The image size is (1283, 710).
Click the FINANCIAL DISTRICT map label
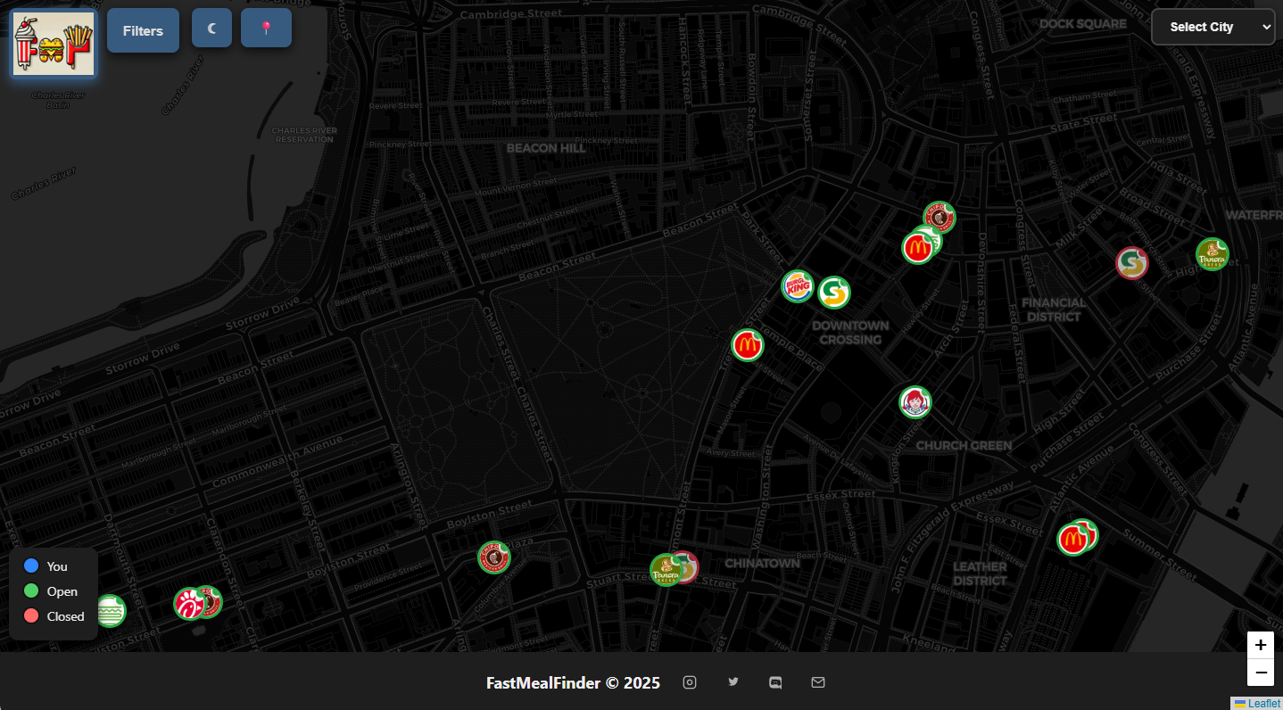click(x=1054, y=310)
